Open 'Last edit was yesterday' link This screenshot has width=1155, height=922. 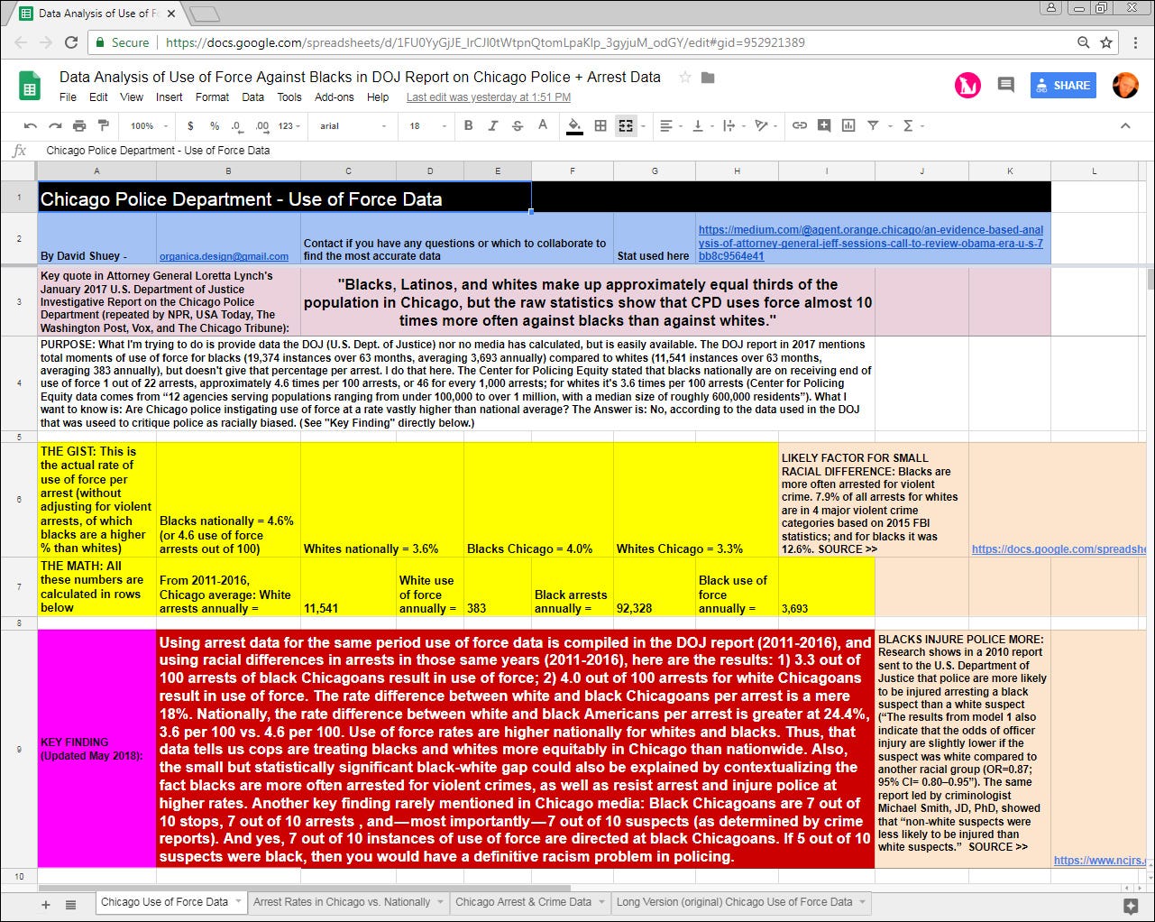click(x=488, y=97)
